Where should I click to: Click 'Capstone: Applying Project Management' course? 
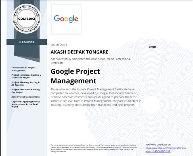(x=26, y=104)
